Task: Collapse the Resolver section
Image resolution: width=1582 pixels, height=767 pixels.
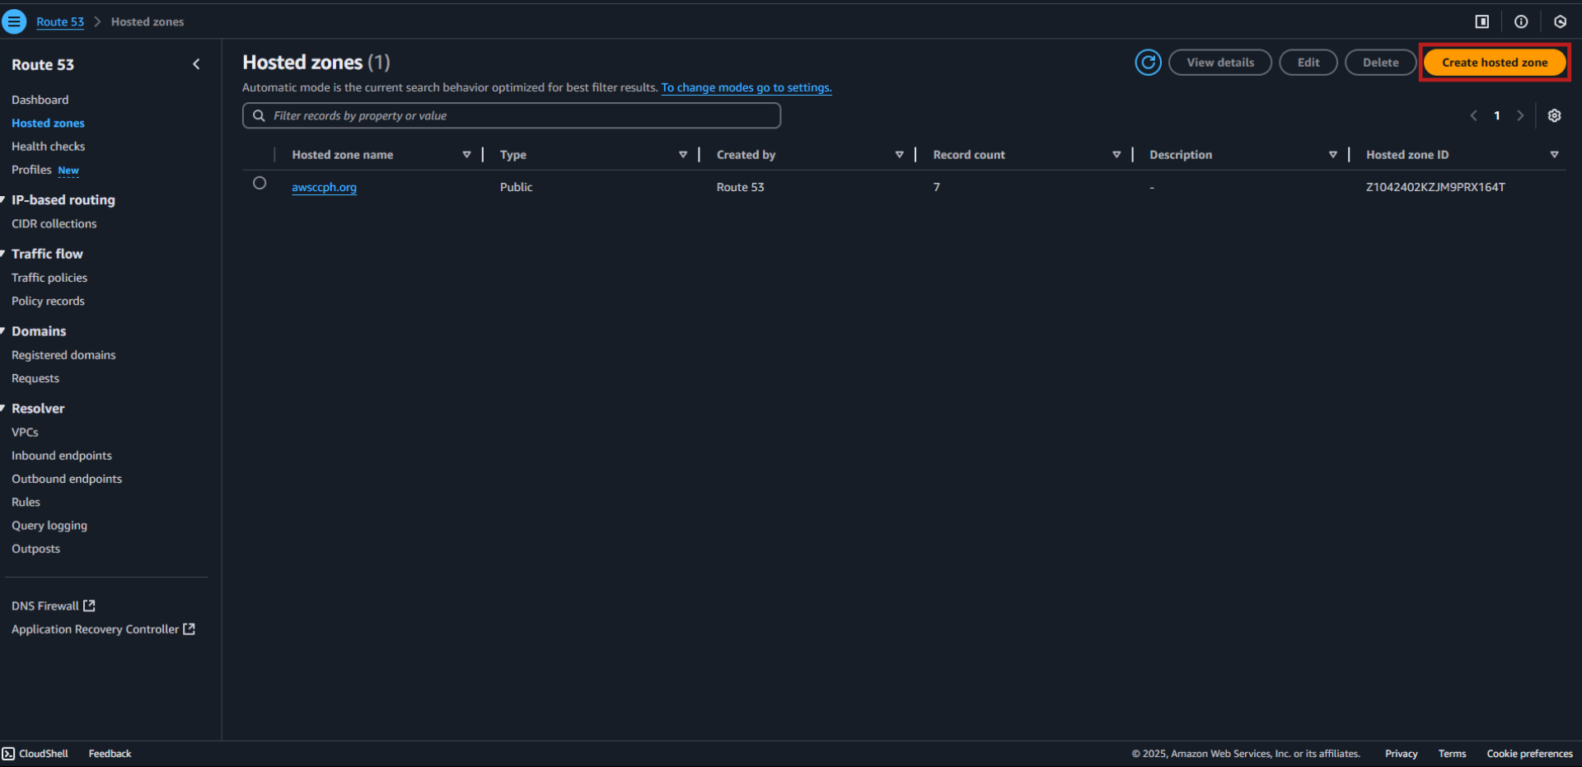Action: pos(3,409)
